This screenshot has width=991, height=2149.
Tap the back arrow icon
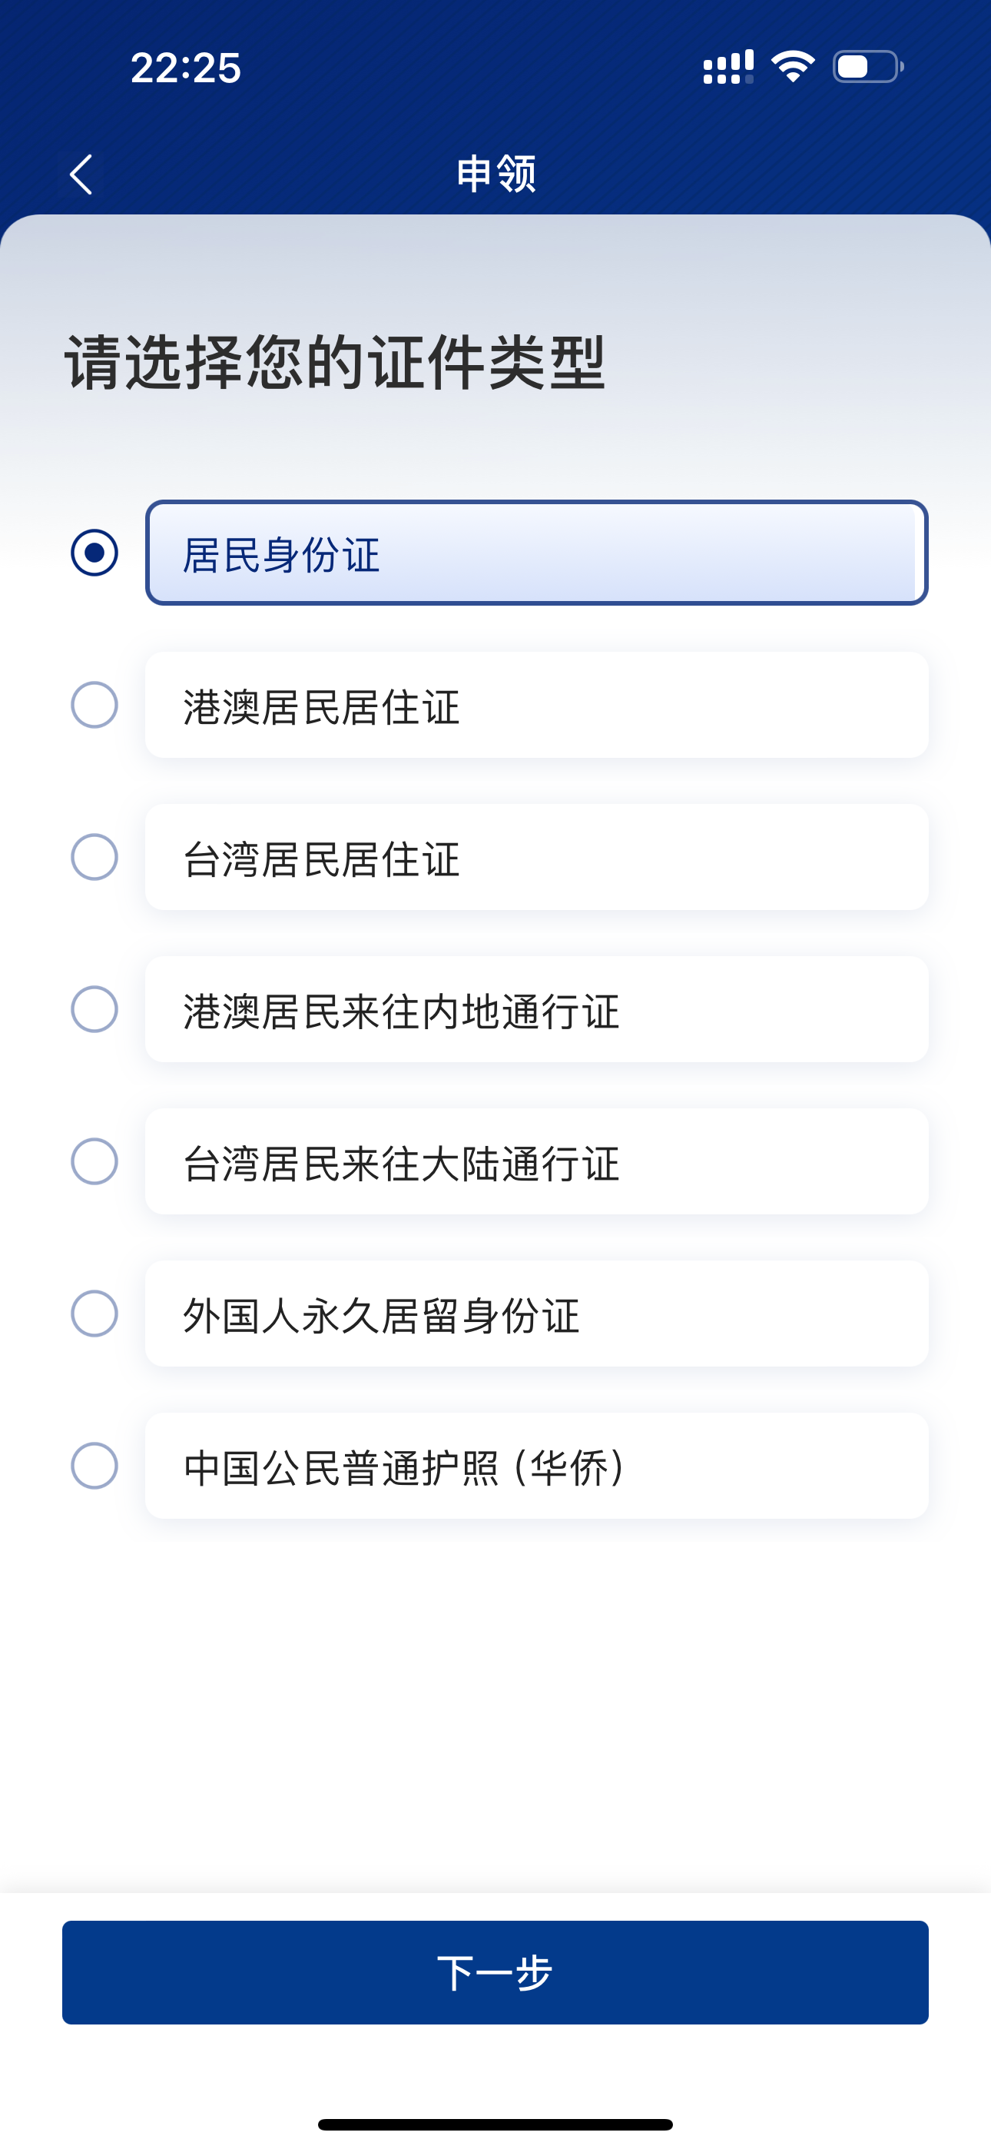(x=81, y=174)
